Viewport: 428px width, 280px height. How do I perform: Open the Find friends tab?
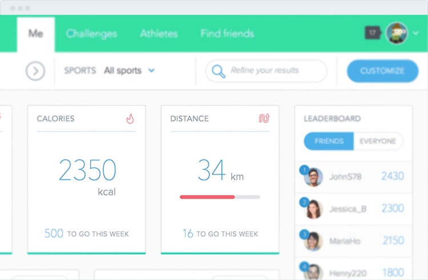[x=227, y=34]
